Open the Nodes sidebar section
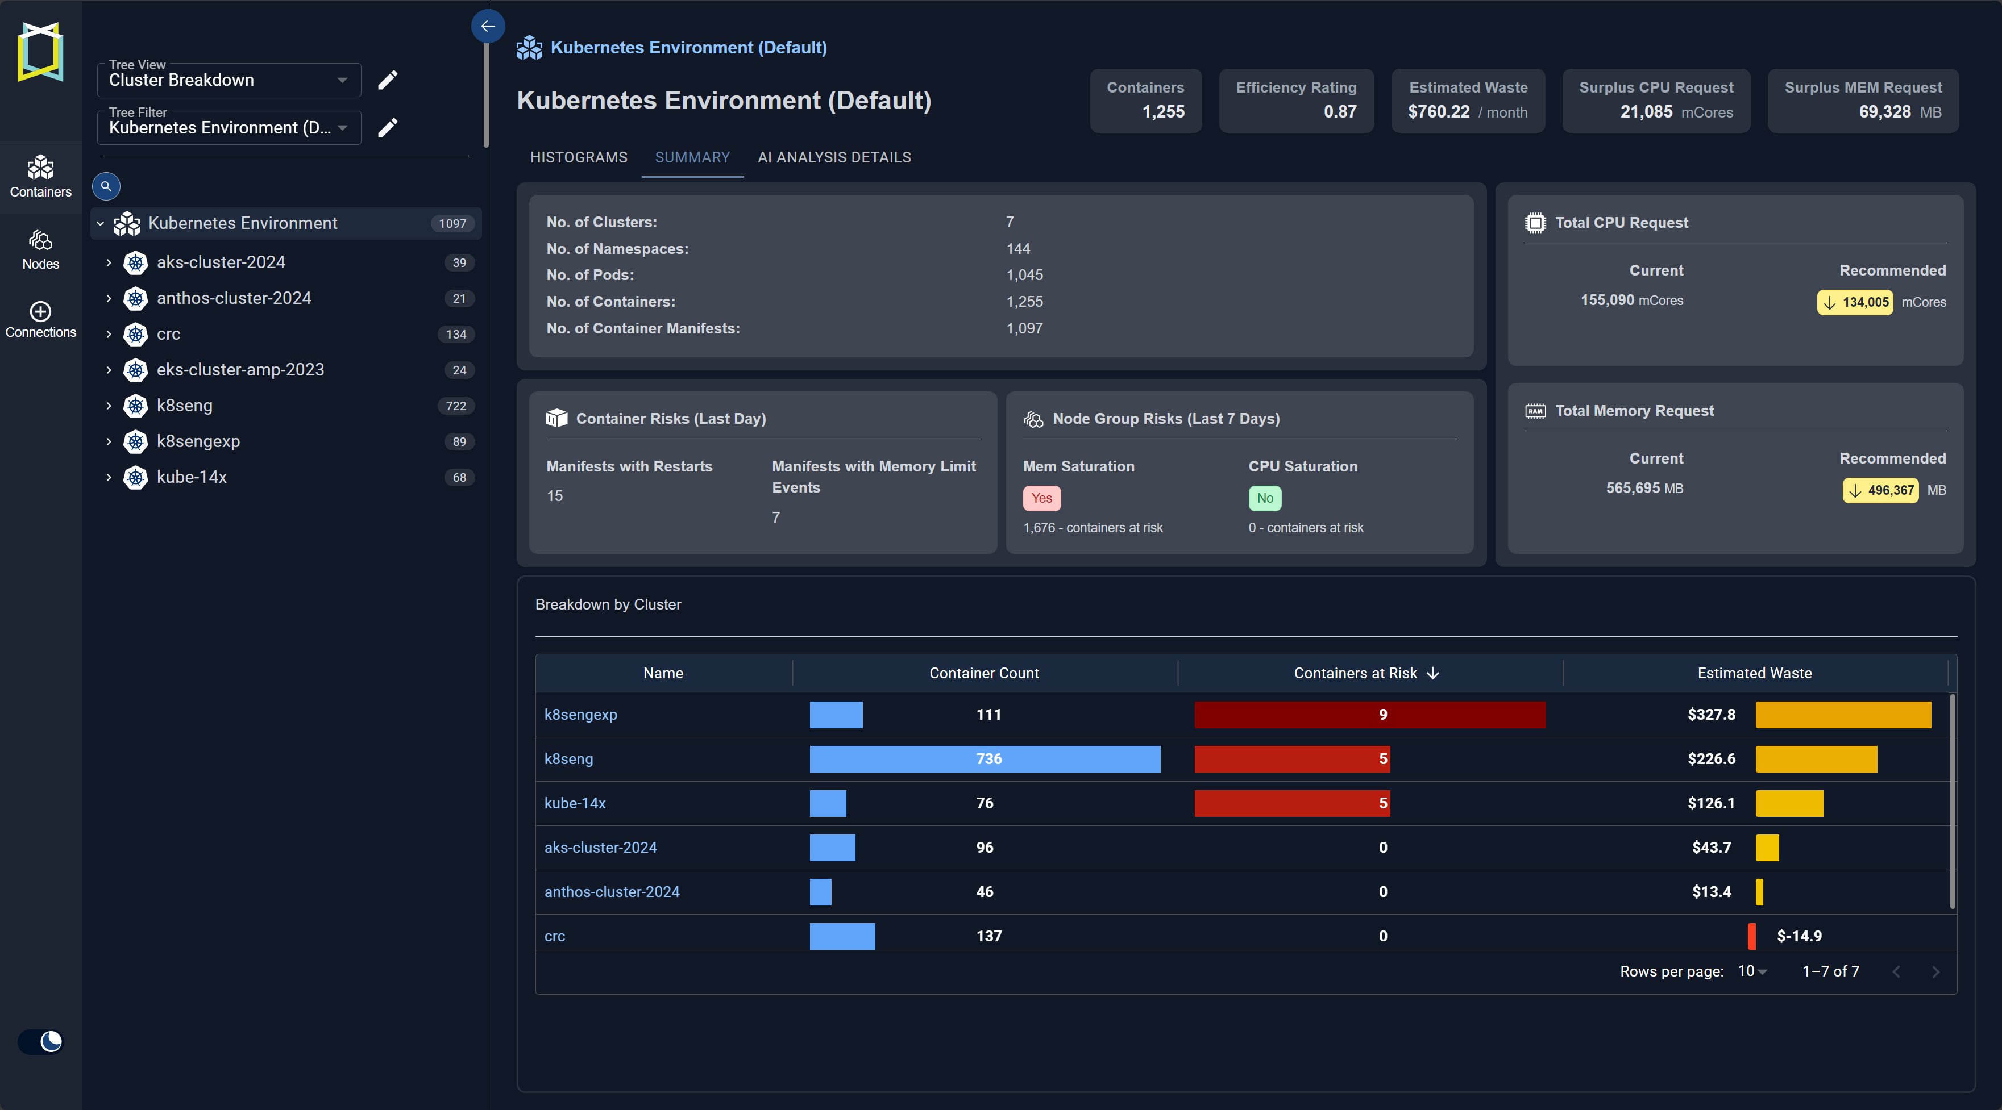The height and width of the screenshot is (1110, 2002). (40, 249)
